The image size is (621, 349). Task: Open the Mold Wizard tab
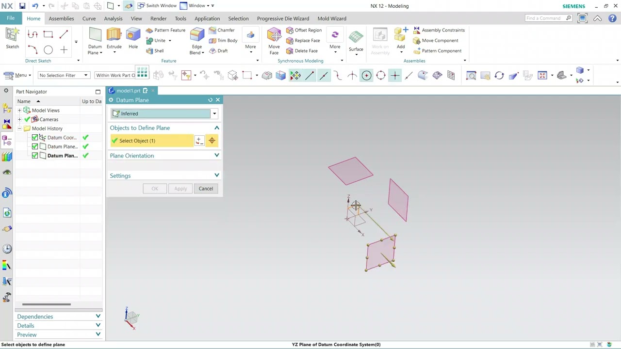[332, 18]
